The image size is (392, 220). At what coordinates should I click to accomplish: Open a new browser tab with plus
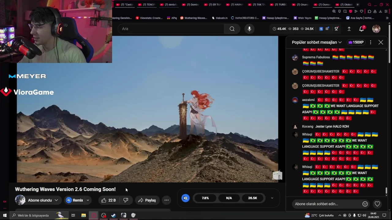coord(357,5)
